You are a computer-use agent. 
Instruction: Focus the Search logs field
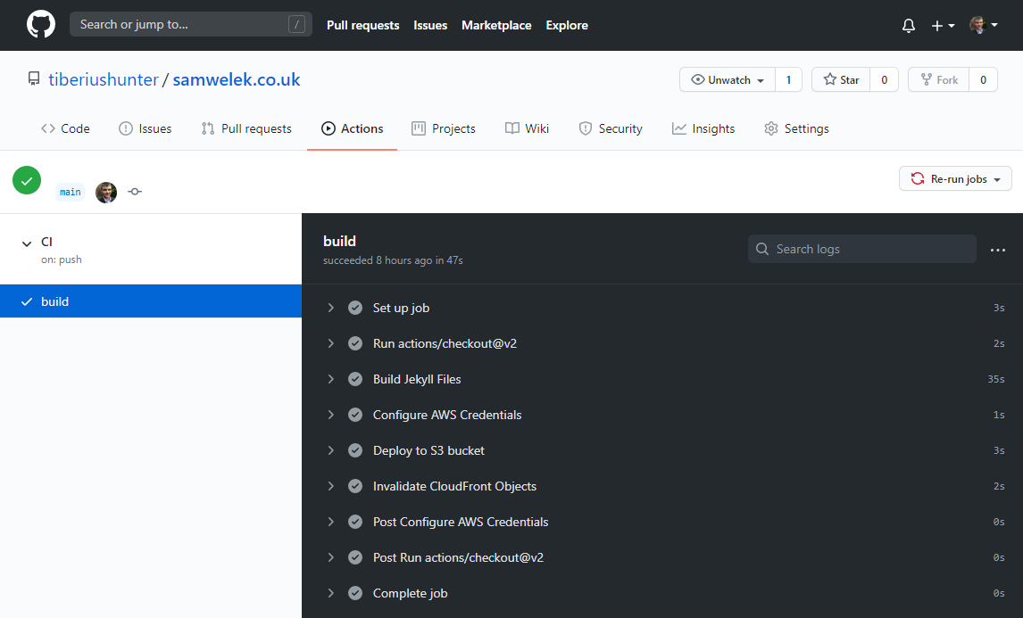[x=861, y=249]
